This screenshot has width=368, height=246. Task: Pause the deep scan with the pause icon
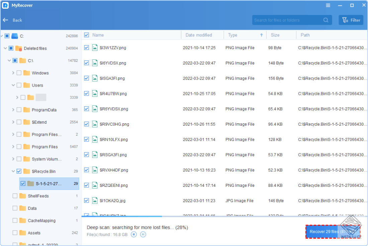[143, 234]
